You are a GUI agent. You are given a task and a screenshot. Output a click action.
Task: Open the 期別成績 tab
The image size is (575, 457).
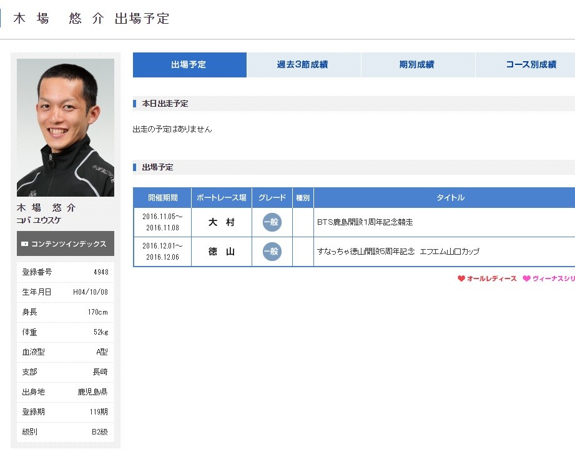pyautogui.click(x=418, y=65)
